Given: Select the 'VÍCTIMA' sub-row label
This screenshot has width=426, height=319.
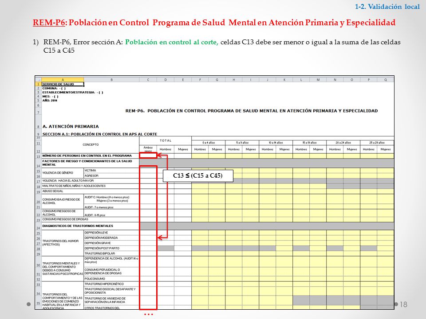Looking at the screenshot, I should click(111, 170).
